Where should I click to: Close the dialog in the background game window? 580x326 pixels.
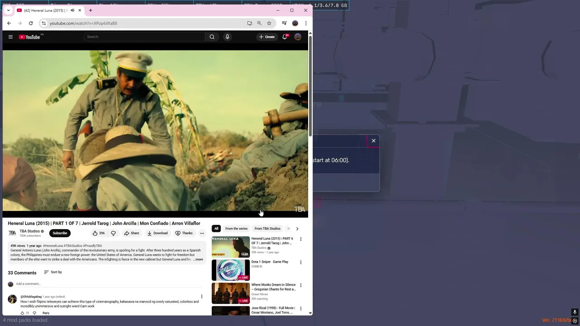click(374, 141)
